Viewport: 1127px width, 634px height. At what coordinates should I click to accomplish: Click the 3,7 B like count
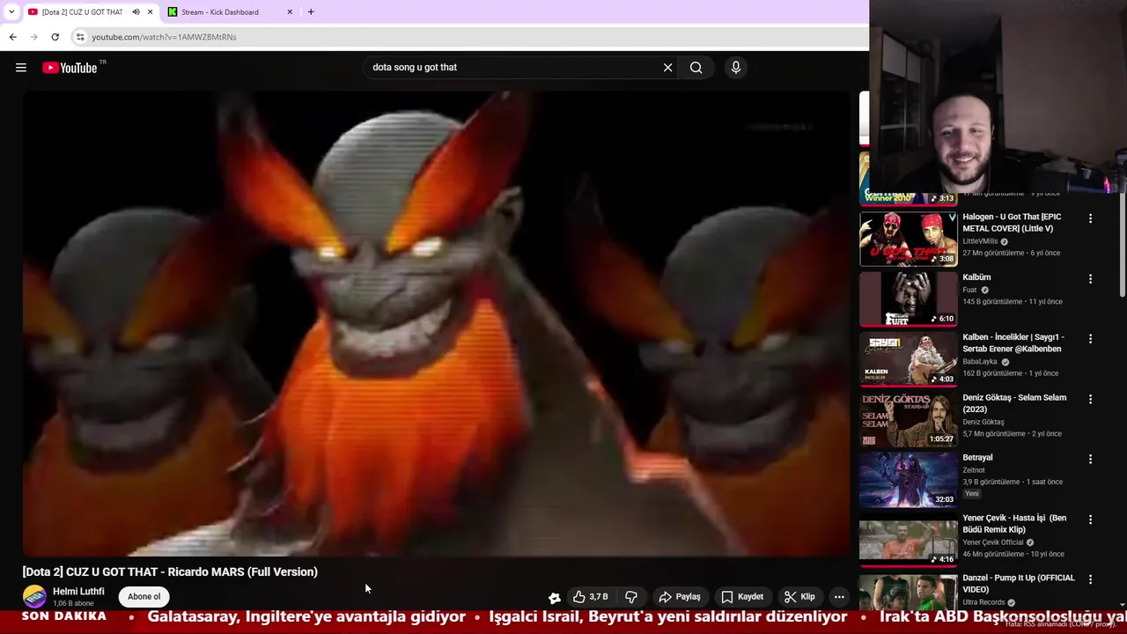pyautogui.click(x=599, y=597)
